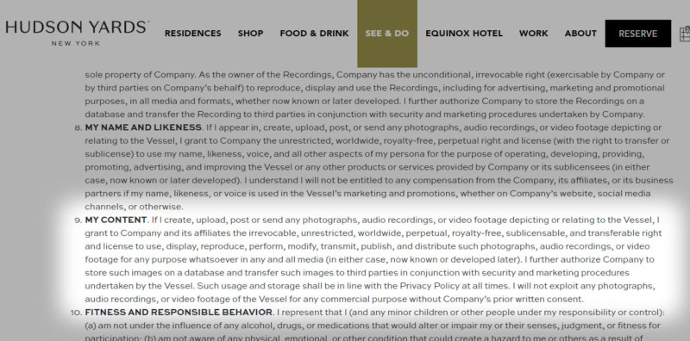
Task: Click the "sole property of Company" sentence
Action: (140, 75)
